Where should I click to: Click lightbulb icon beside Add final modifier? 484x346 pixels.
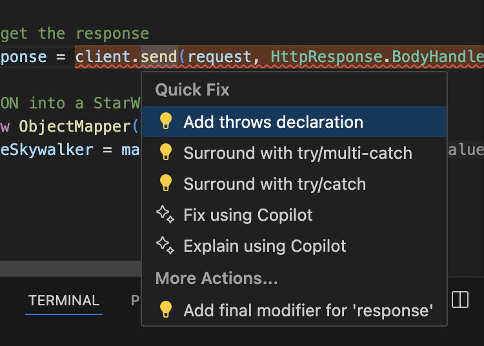165,310
